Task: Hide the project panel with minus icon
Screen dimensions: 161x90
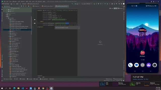Action: tap(31, 6)
